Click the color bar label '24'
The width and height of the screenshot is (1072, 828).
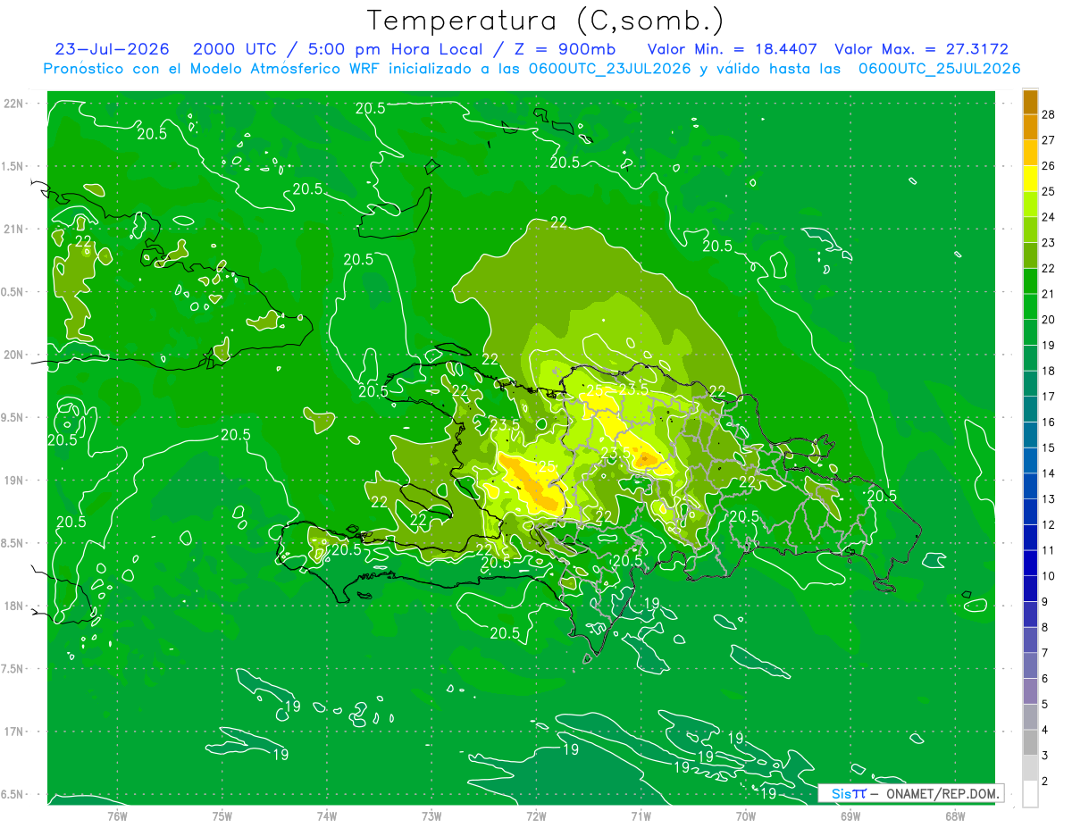(x=1049, y=217)
